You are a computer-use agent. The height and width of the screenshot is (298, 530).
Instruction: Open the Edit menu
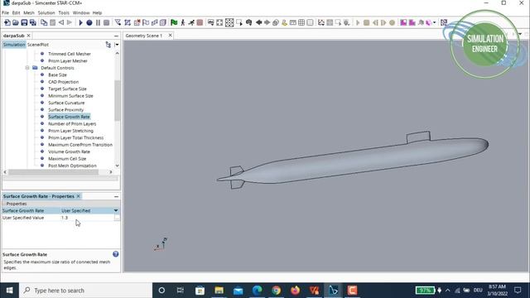[x=17, y=13]
